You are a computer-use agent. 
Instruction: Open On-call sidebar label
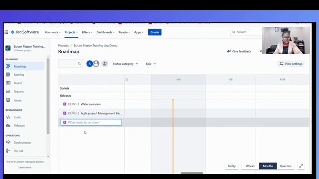[18, 151]
